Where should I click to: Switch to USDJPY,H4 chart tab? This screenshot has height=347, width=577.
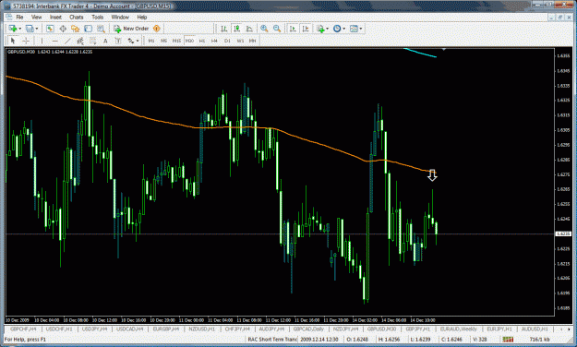94,329
